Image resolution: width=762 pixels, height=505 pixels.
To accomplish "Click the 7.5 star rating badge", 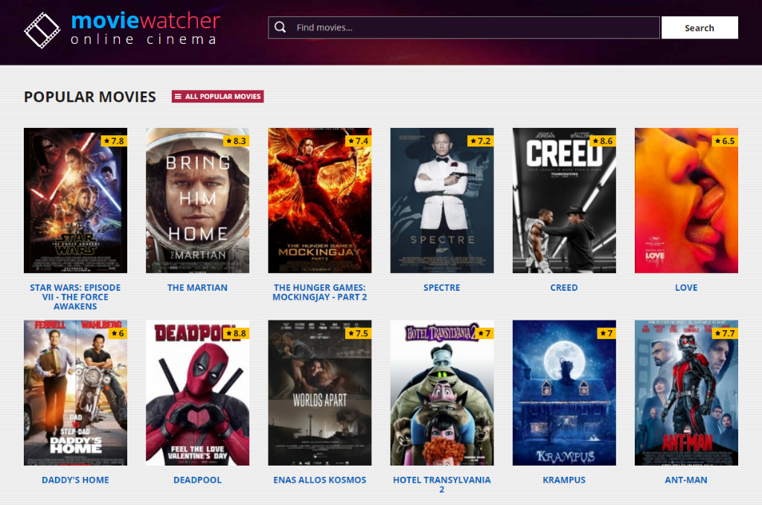I will pyautogui.click(x=358, y=333).
